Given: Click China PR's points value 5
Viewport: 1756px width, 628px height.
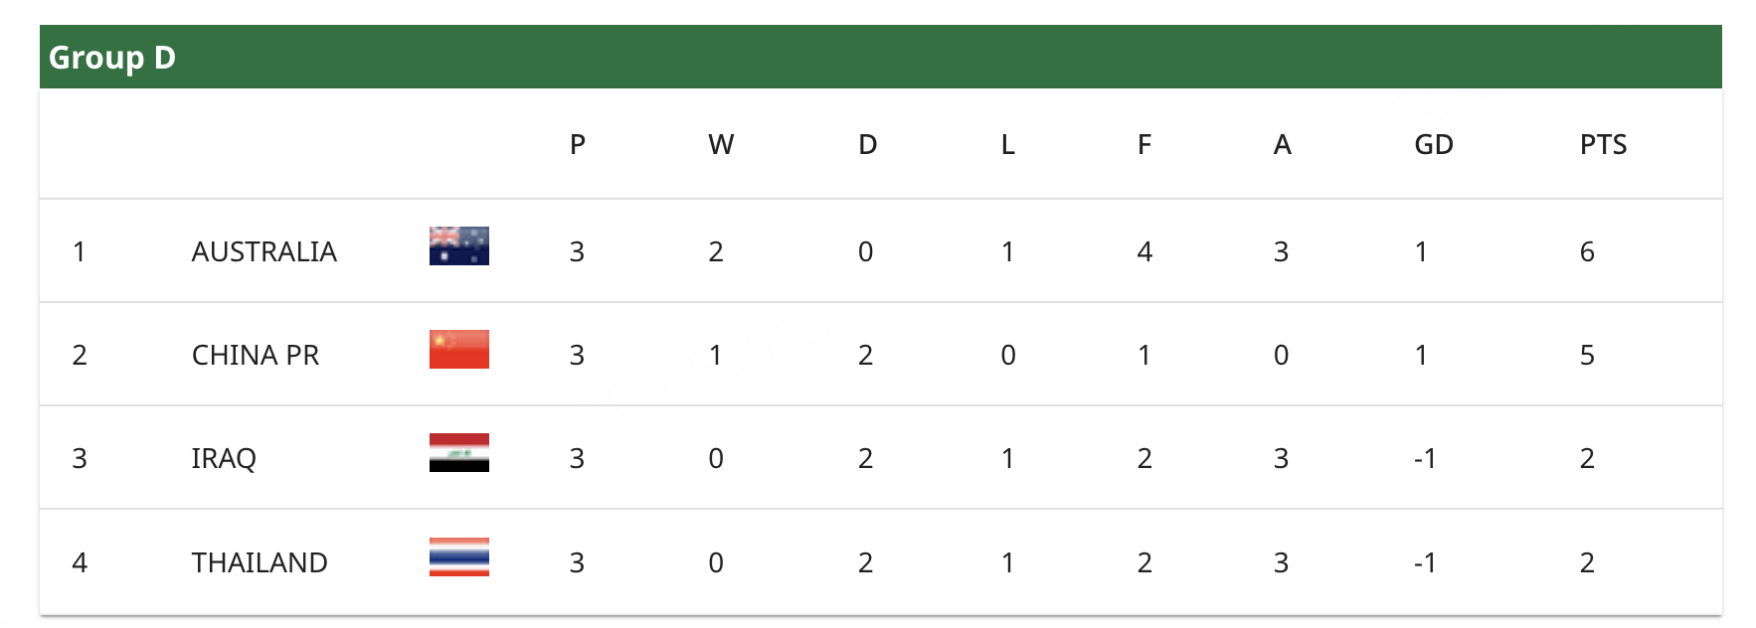Looking at the screenshot, I should point(1587,355).
